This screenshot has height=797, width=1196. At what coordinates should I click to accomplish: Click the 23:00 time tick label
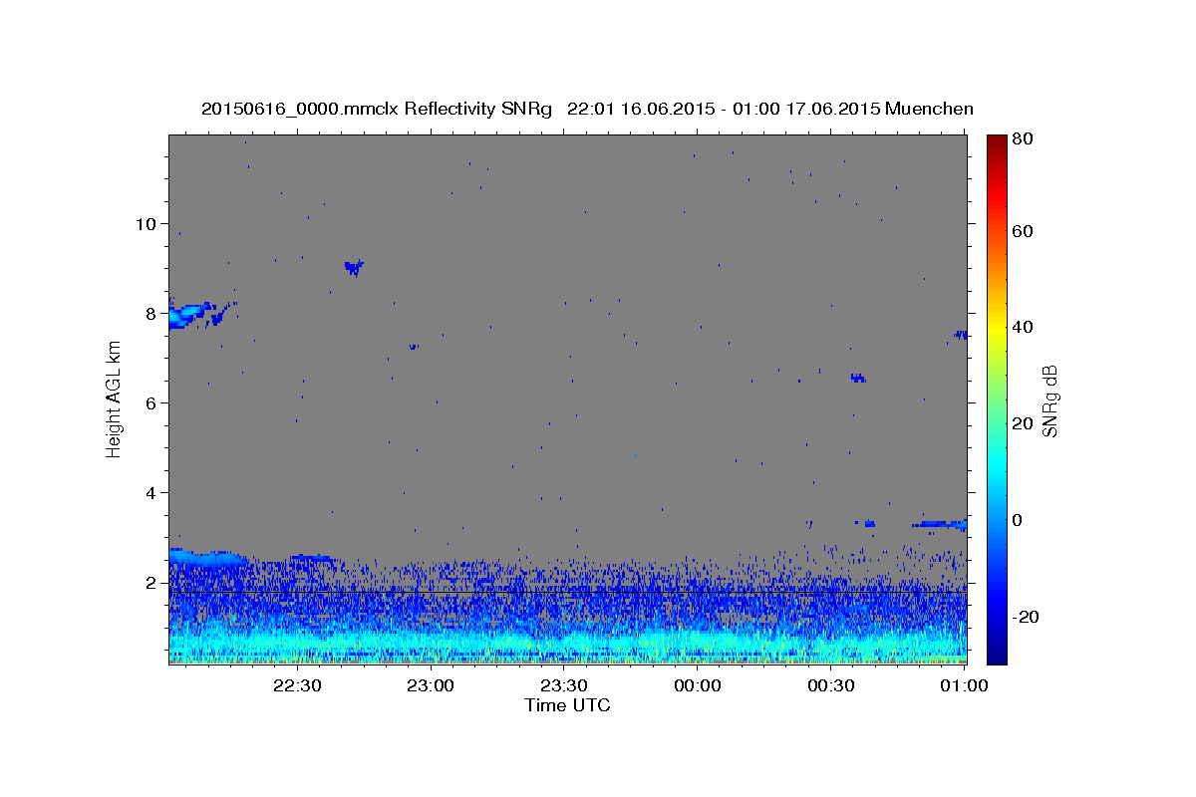pos(431,685)
